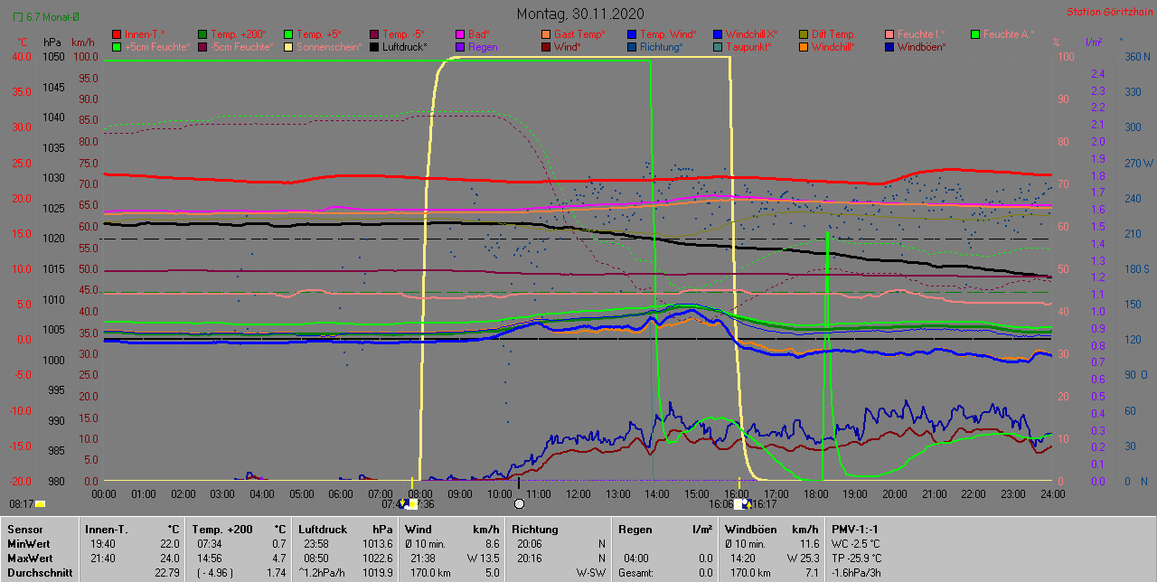Click the red Innen-T. legend square
The width and height of the screenshot is (1157, 582).
coord(116,34)
